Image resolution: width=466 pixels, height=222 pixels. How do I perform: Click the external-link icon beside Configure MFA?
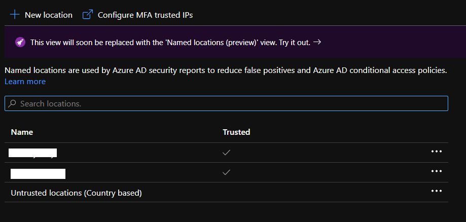click(88, 15)
